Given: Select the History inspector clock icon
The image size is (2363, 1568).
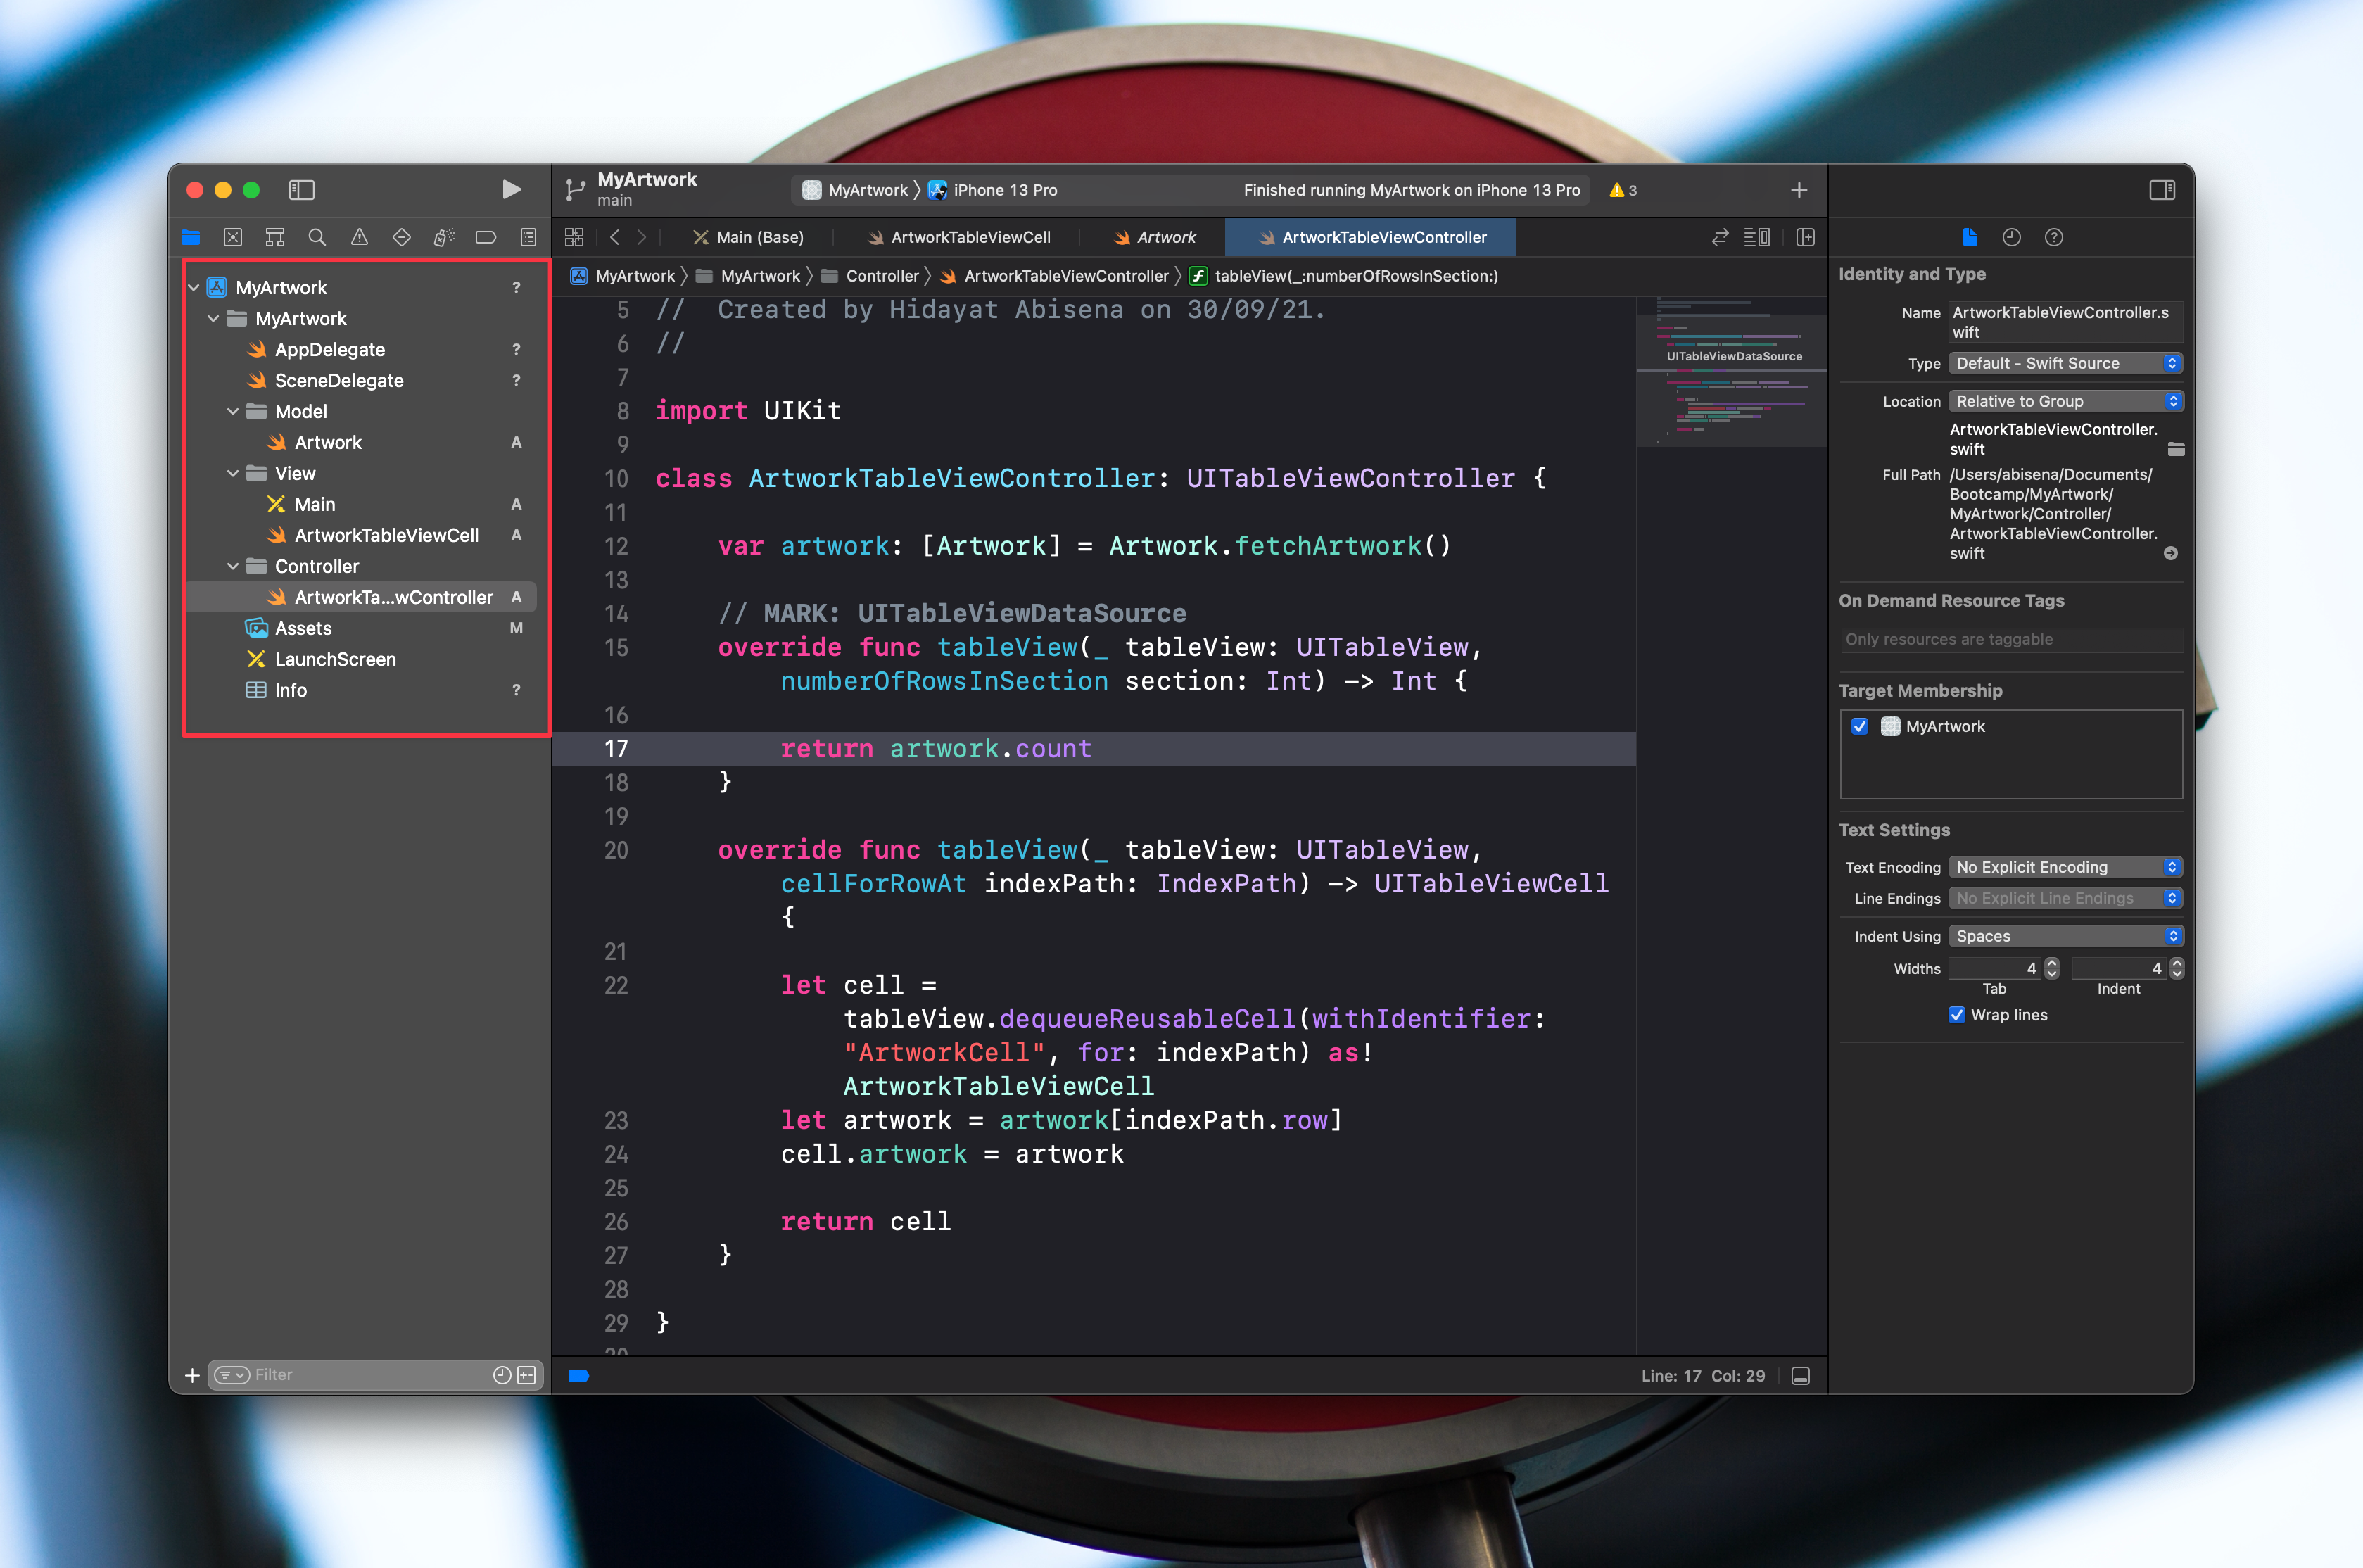Looking at the screenshot, I should coord(2011,237).
